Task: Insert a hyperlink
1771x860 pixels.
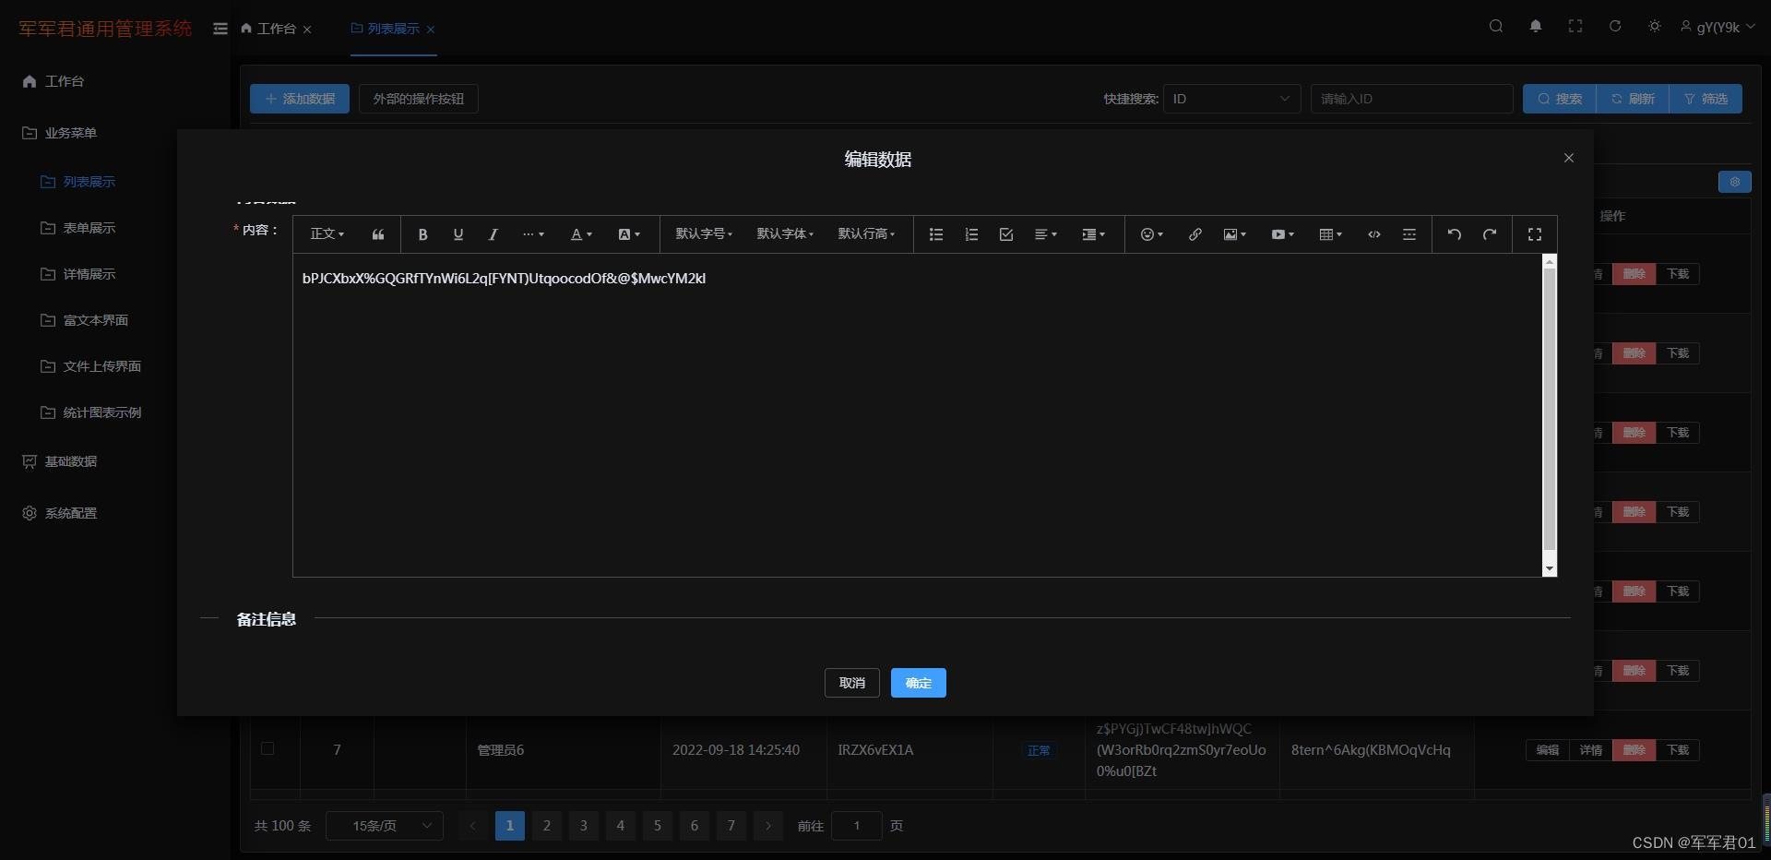Action: [x=1195, y=234]
